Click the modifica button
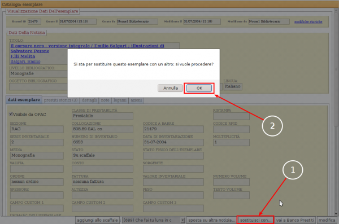339x224 pixels. pyautogui.click(x=327, y=220)
